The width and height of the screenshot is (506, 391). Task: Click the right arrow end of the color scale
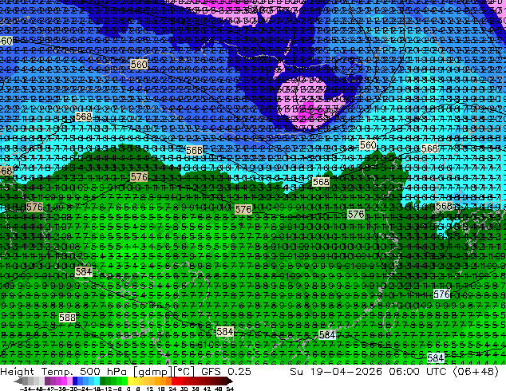click(x=230, y=381)
